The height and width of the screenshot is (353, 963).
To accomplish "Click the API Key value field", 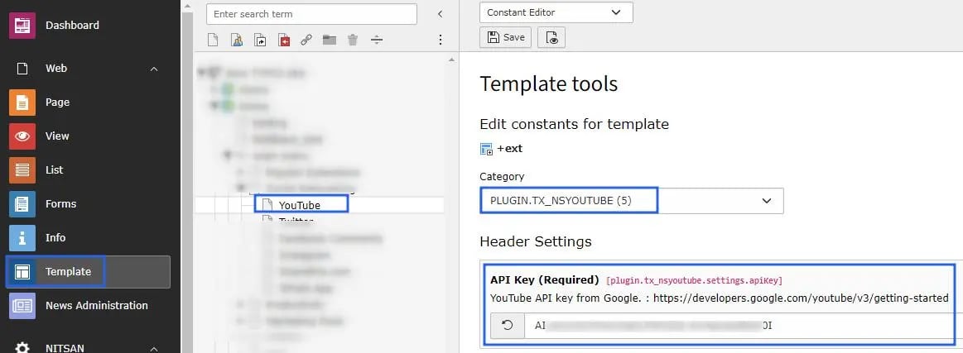I will coord(743,326).
